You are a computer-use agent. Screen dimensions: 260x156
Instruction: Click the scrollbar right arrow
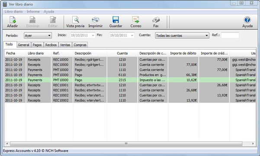(x=253, y=144)
